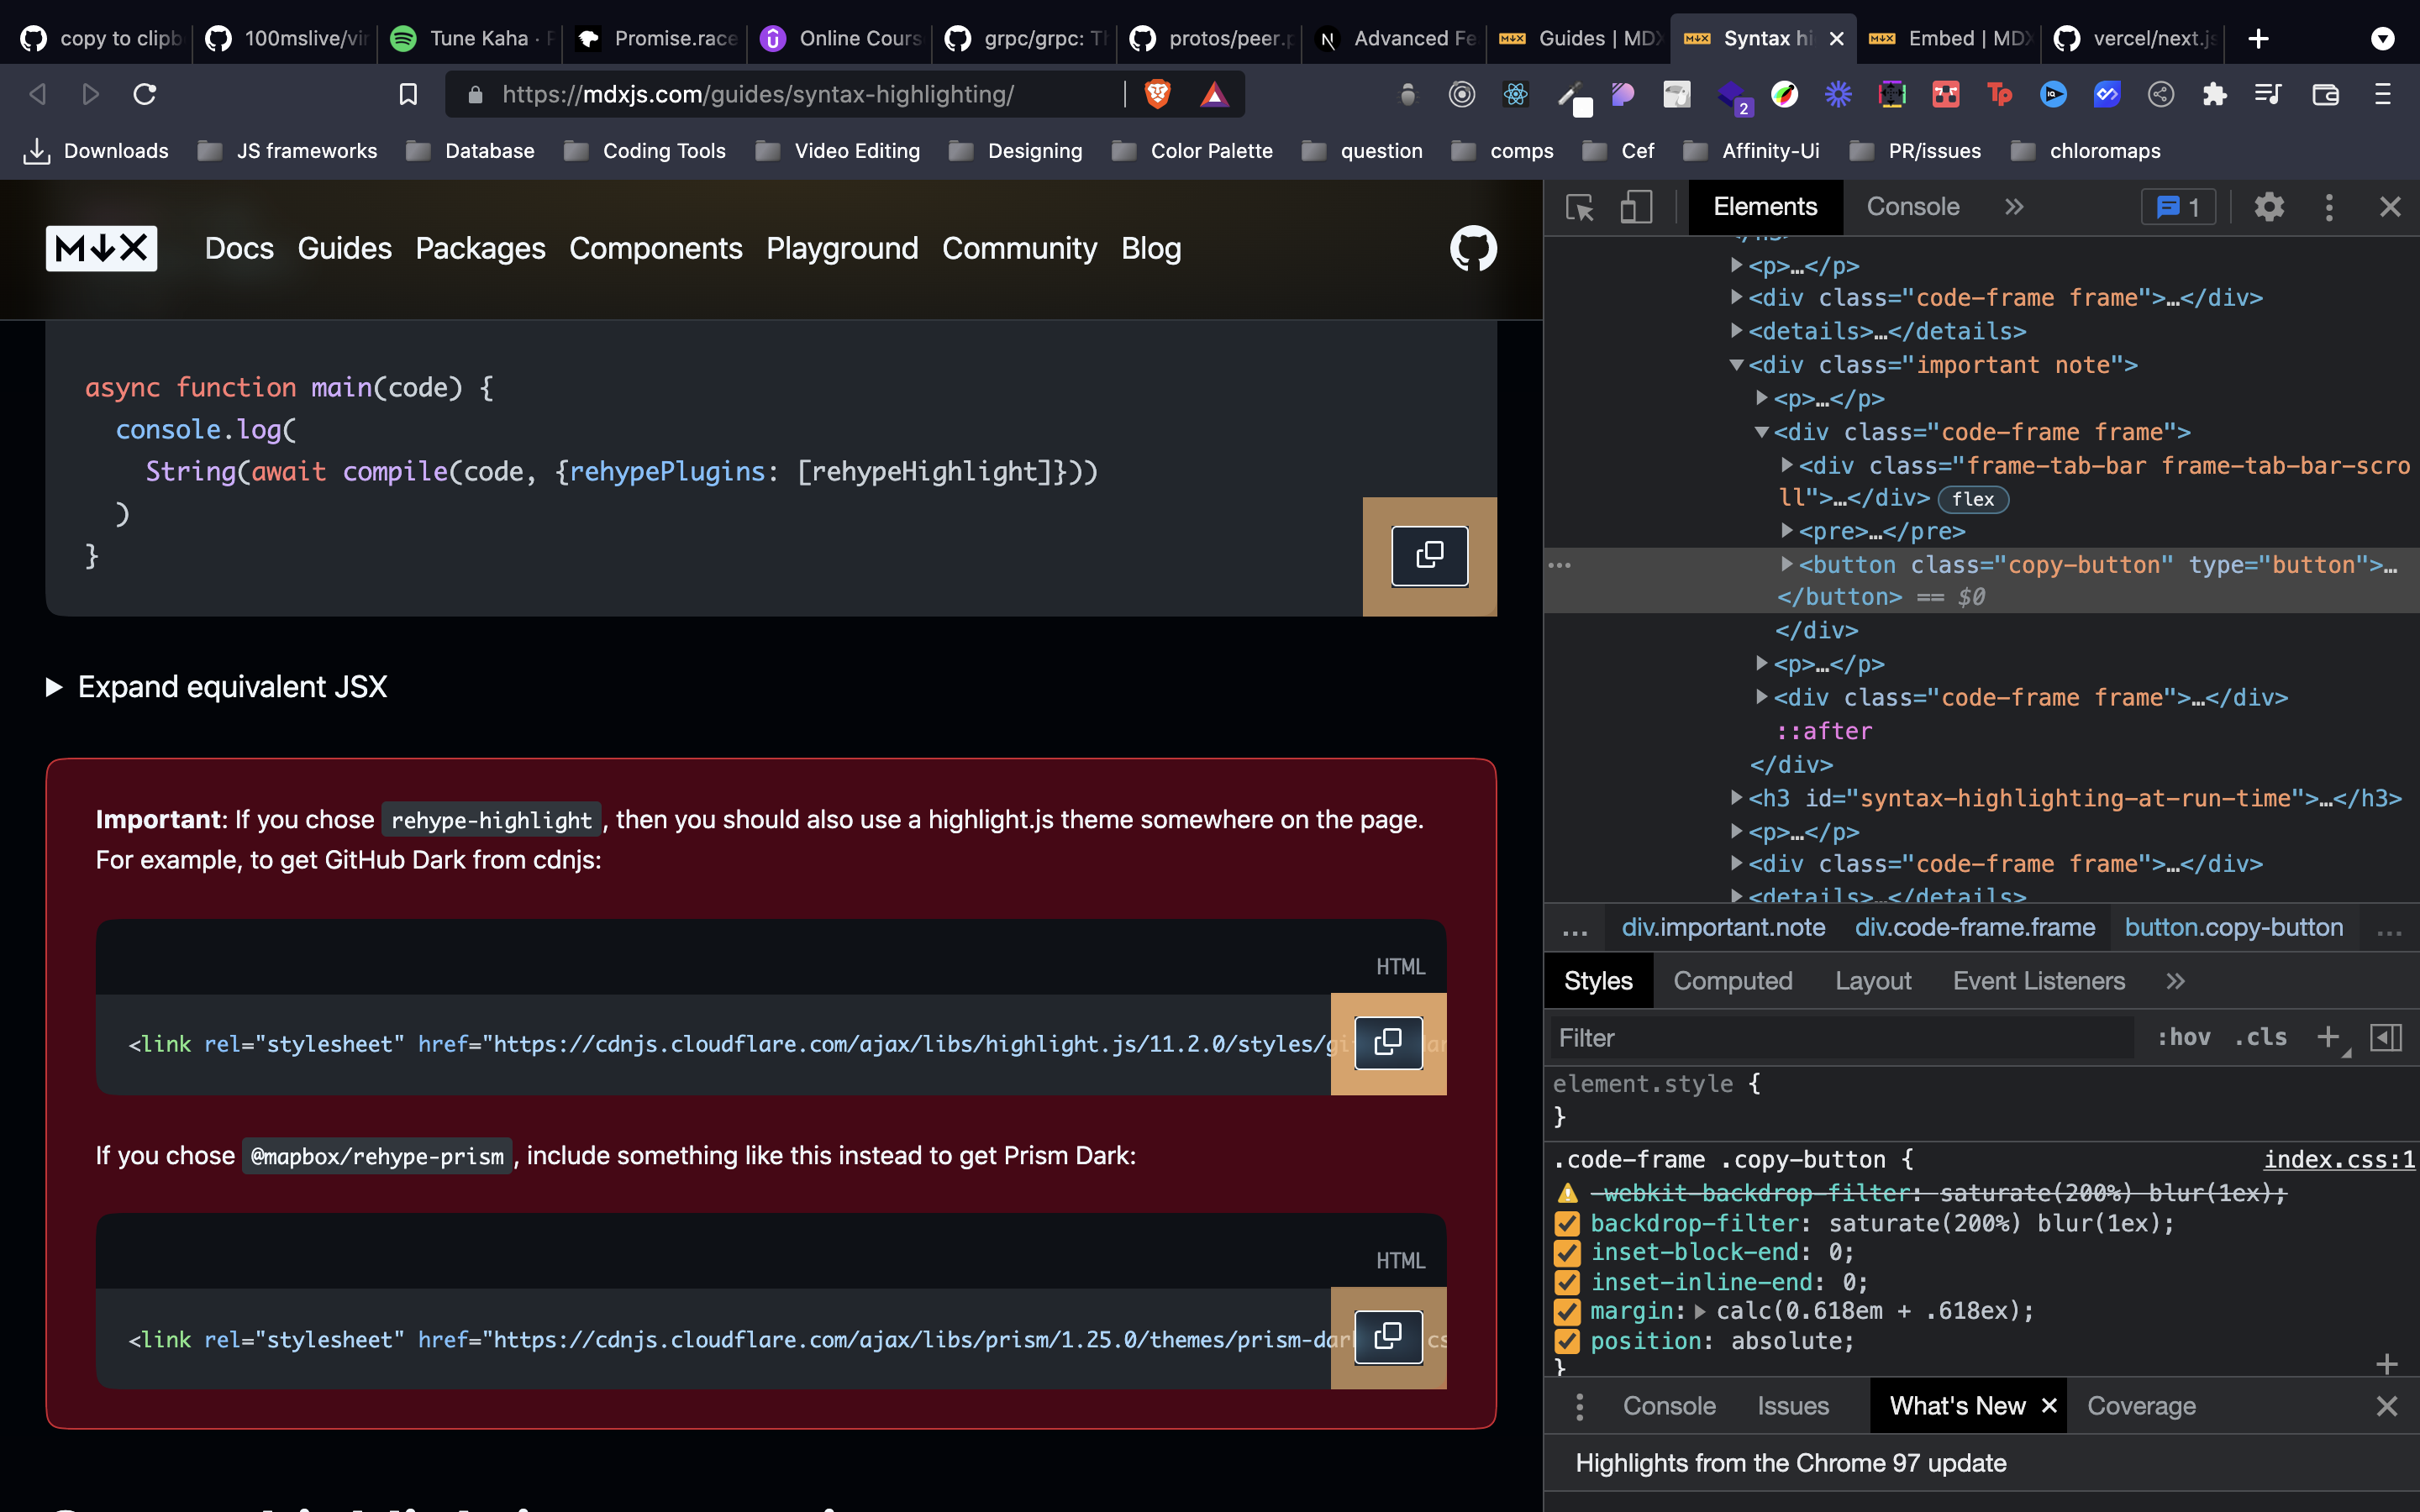Collapse the div.important note element
2420x1512 pixels.
pos(1737,364)
